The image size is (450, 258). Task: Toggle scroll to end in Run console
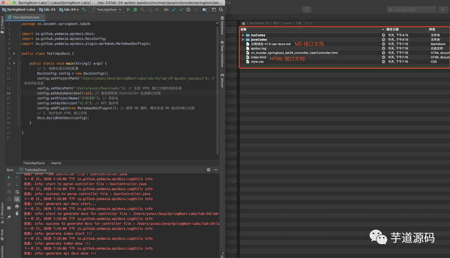pyautogui.click(x=17, y=199)
